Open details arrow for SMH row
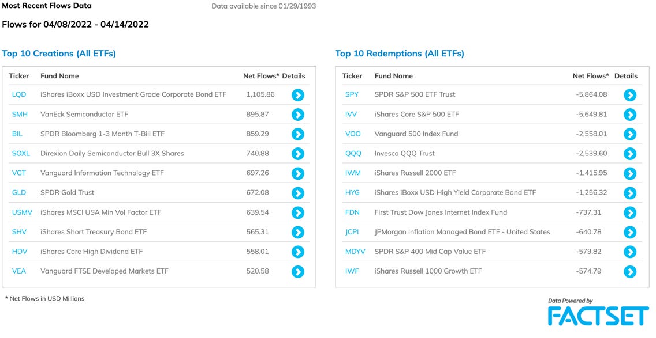The height and width of the screenshot is (338, 656). [298, 115]
